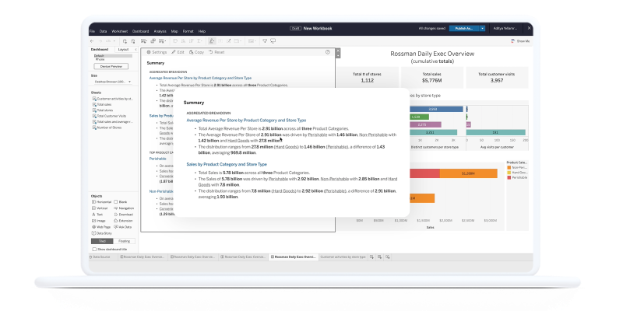Screen dimensions: 623x311
Task: Select Total Customer Visits sheet in list
Action: [x=109, y=116]
